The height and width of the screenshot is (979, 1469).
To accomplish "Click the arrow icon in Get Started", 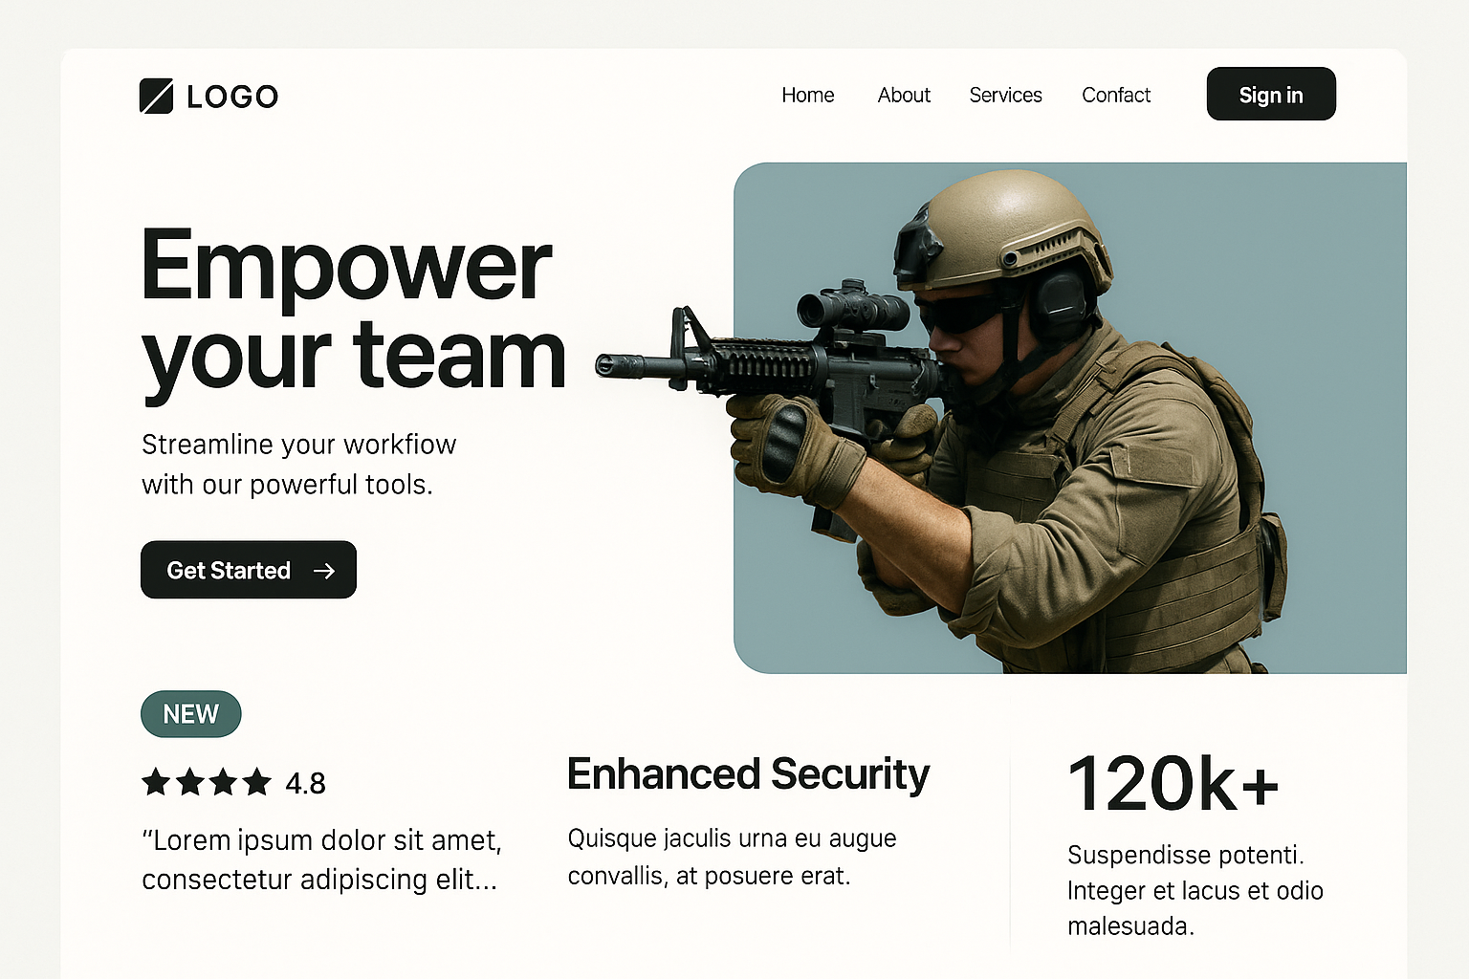I will tap(324, 571).
